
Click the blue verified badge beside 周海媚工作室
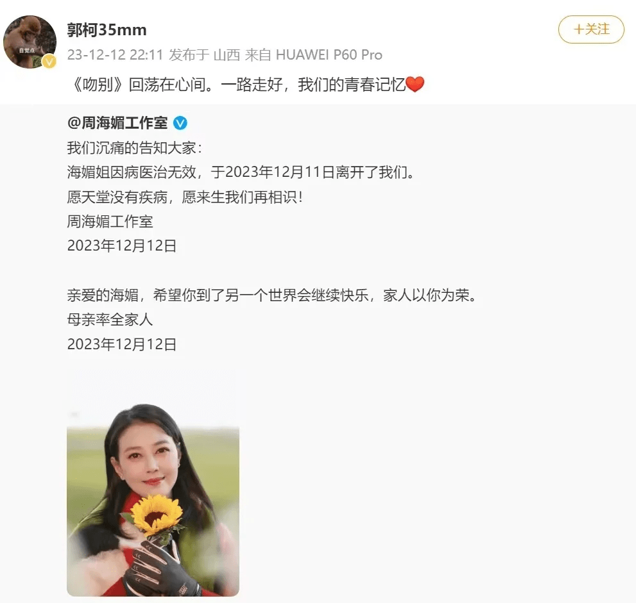180,123
